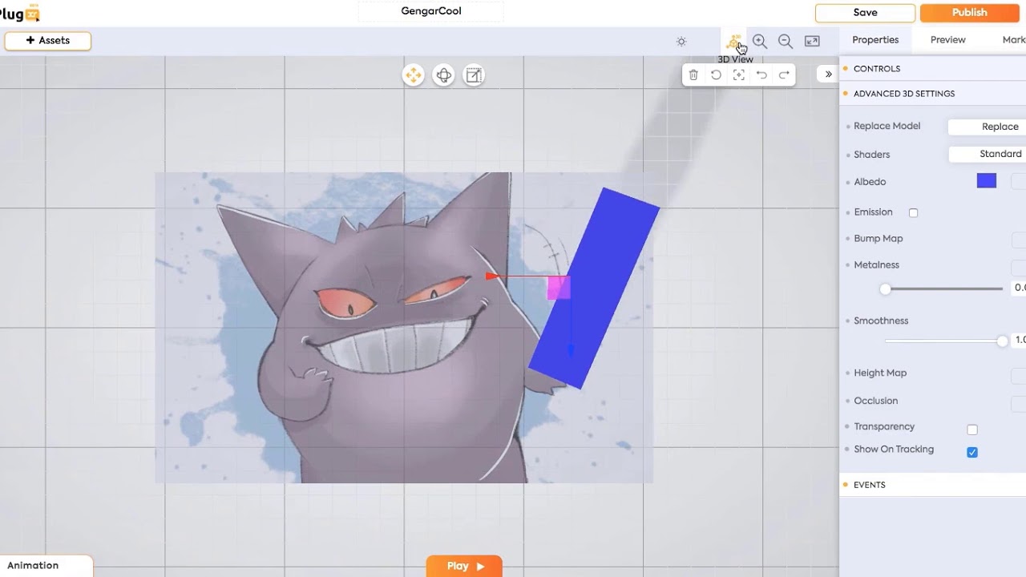Open the Shaders Standard dropdown
The height and width of the screenshot is (577, 1026).
click(988, 154)
